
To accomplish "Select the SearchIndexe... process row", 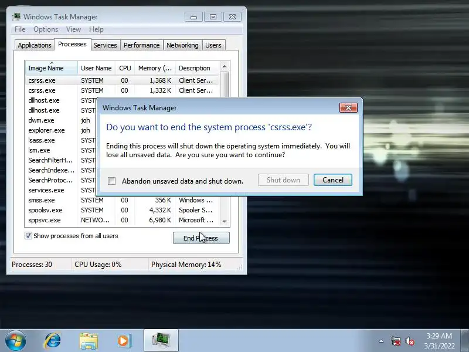I will coord(61,170).
